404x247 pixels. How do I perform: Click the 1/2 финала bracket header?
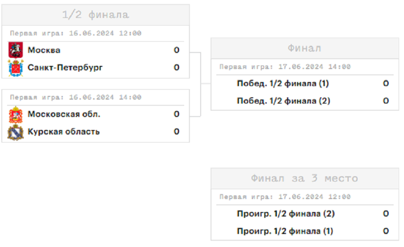(96, 15)
